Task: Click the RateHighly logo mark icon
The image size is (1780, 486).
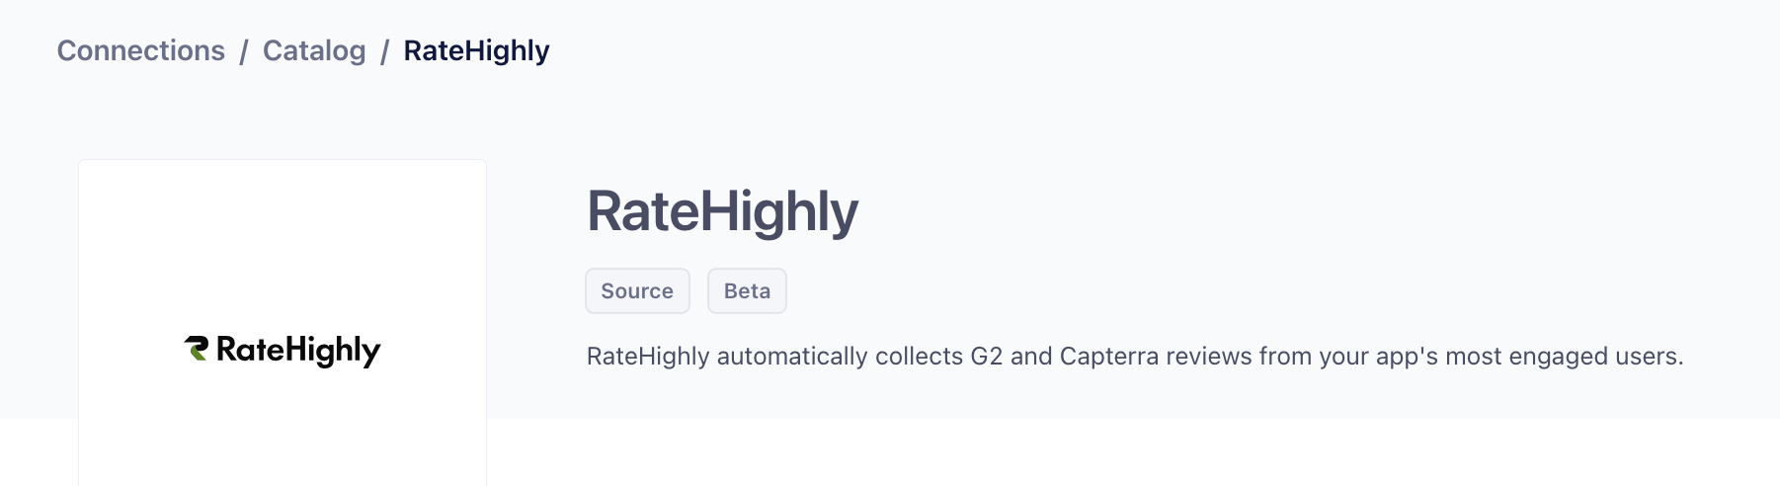Action: tap(197, 349)
